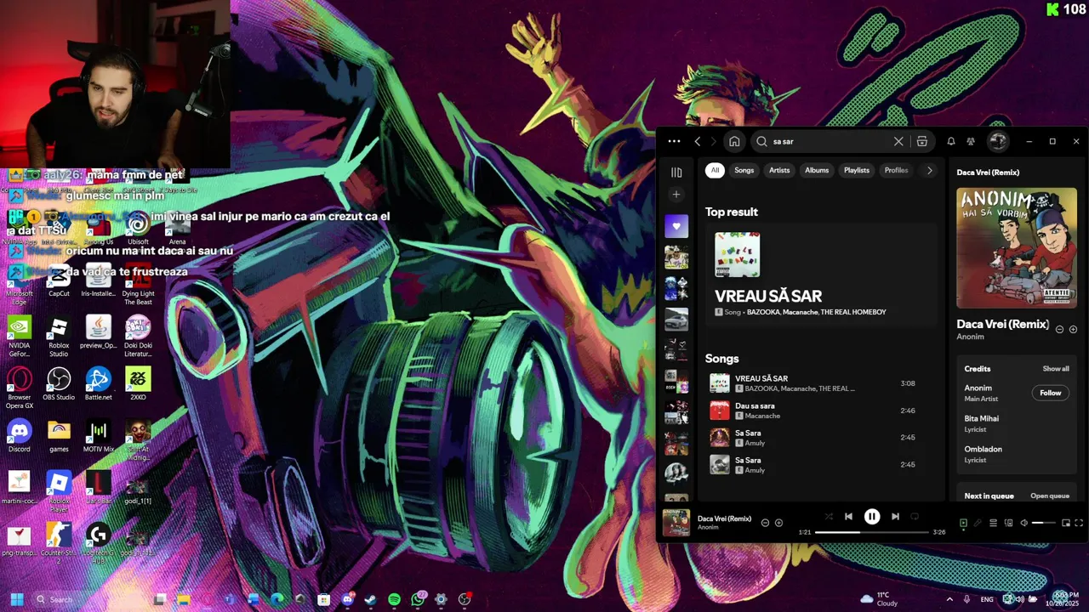Open Spotify three-dots menu

(x=674, y=141)
